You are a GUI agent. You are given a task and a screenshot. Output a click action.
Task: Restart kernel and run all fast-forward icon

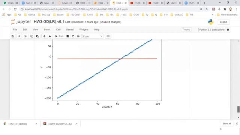[x=78, y=36]
